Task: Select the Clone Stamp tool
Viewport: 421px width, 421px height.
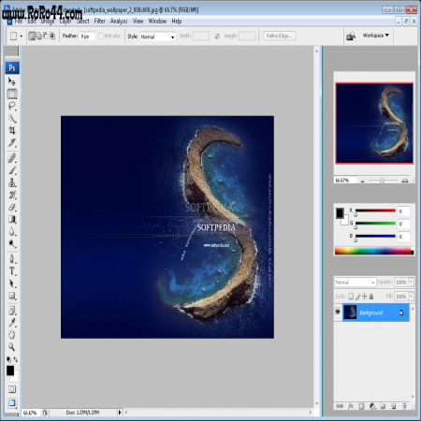Action: click(12, 182)
